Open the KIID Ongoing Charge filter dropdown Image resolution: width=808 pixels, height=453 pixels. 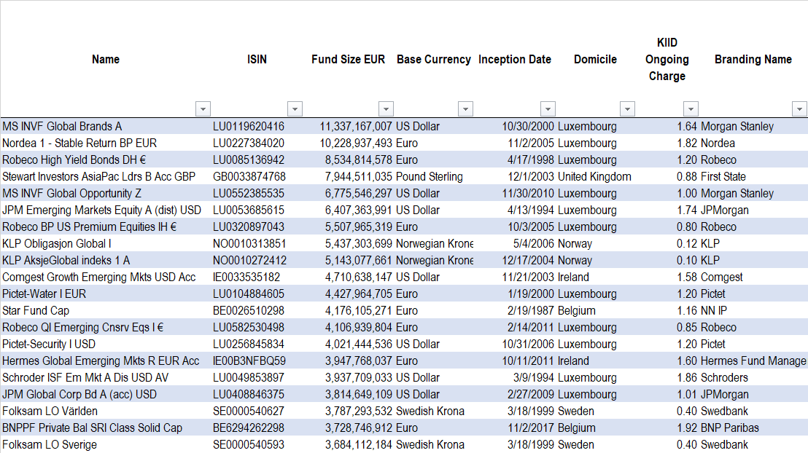click(x=691, y=109)
